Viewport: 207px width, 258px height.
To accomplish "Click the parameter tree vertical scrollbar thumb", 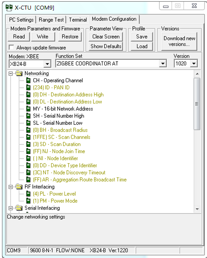I will click(197, 104).
